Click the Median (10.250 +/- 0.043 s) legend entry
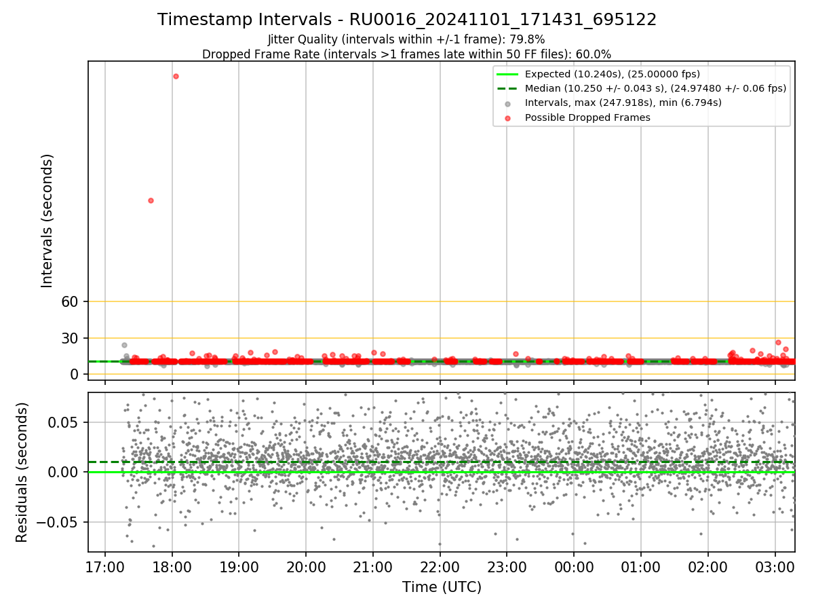The image size is (814, 611). [655, 88]
